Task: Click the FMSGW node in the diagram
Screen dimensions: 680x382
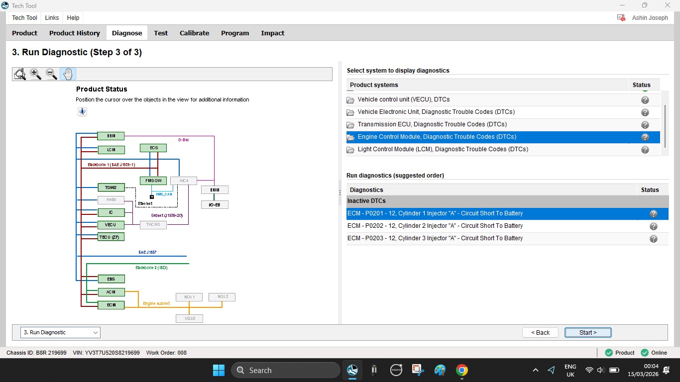Action: (153, 181)
